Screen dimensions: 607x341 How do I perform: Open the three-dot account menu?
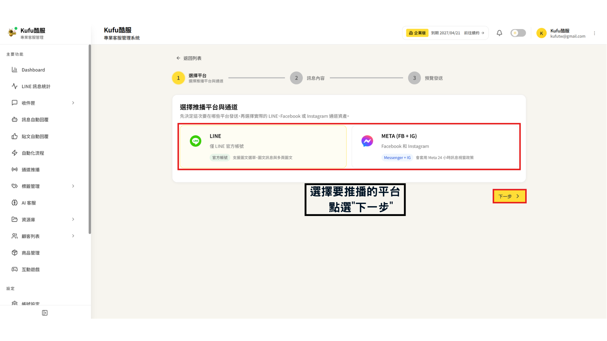pos(594,33)
